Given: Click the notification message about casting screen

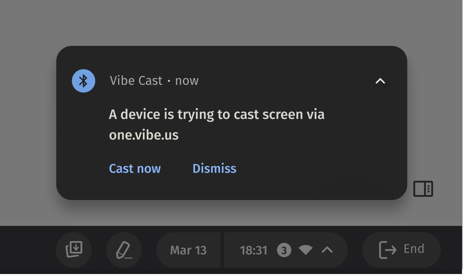Looking at the screenshot, I should 216,114.
